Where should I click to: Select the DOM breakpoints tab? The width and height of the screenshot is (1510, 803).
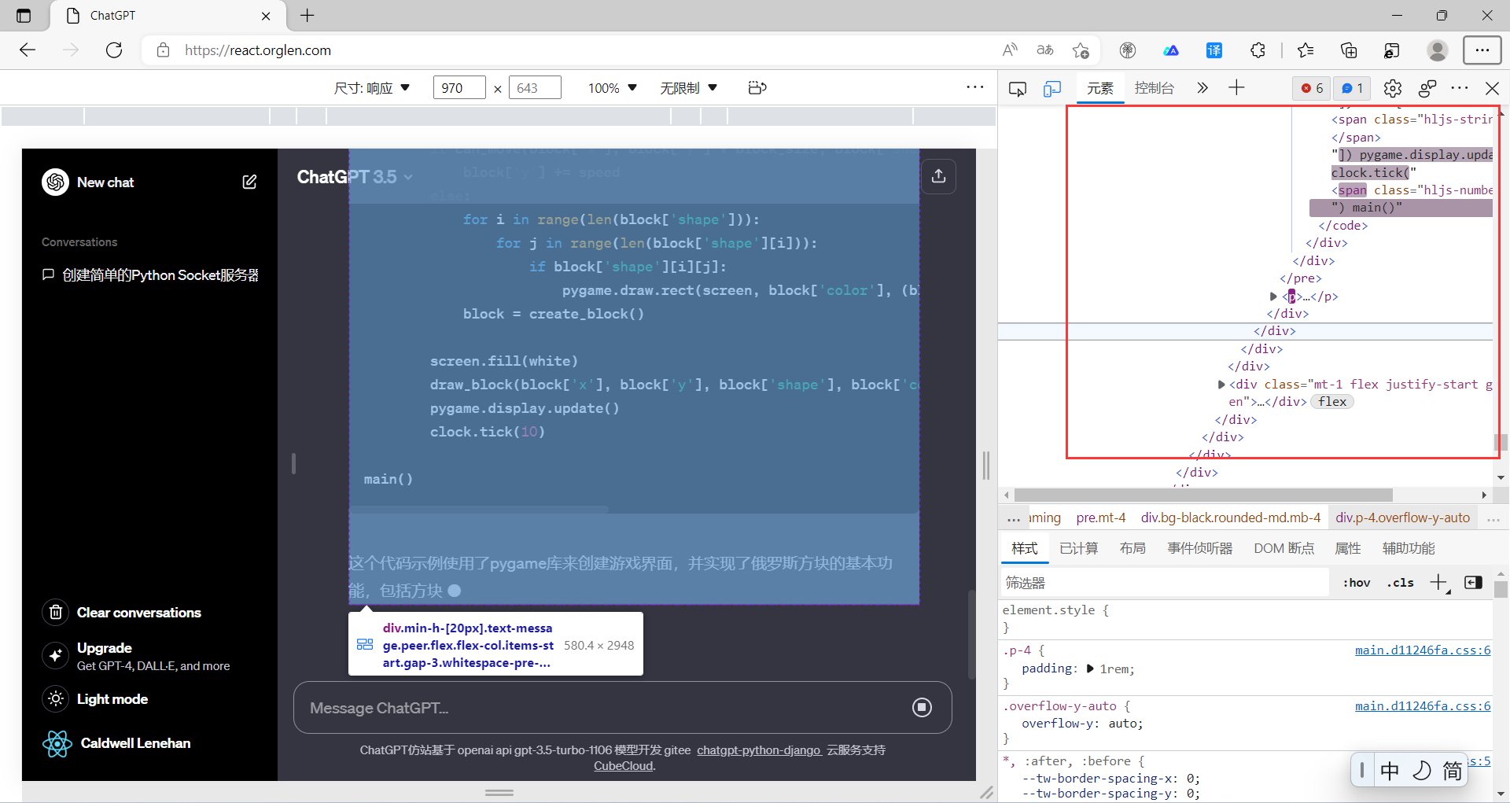click(1283, 548)
